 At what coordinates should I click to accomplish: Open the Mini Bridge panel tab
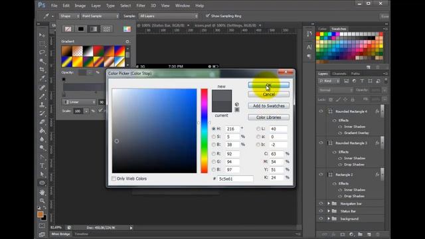click(x=60, y=234)
